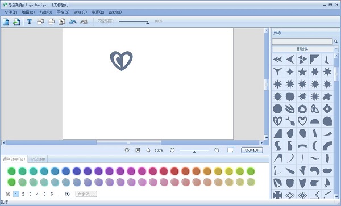Select the heart logo on the canvas
This screenshot has height=206, width=341.
point(122,61)
